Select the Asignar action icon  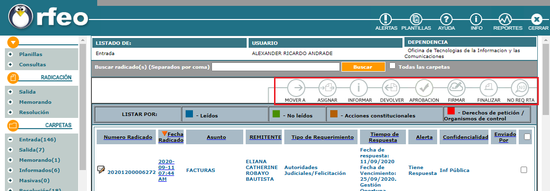pos(327,88)
